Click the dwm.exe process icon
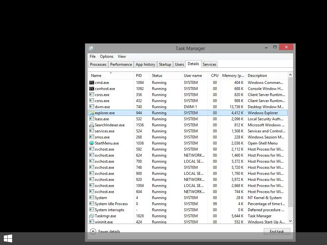This screenshot has height=245, width=327. click(92, 107)
